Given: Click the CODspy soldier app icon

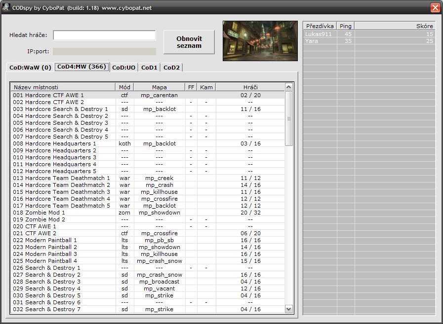Looking at the screenshot, I should click(x=5, y=7).
